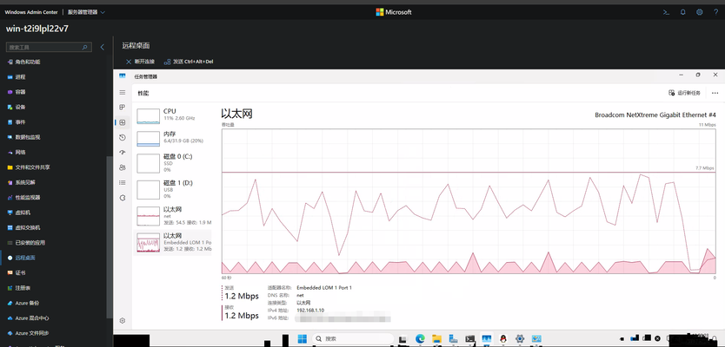Click 断开连接 button
Screen dimensions: 725x347
pos(140,62)
